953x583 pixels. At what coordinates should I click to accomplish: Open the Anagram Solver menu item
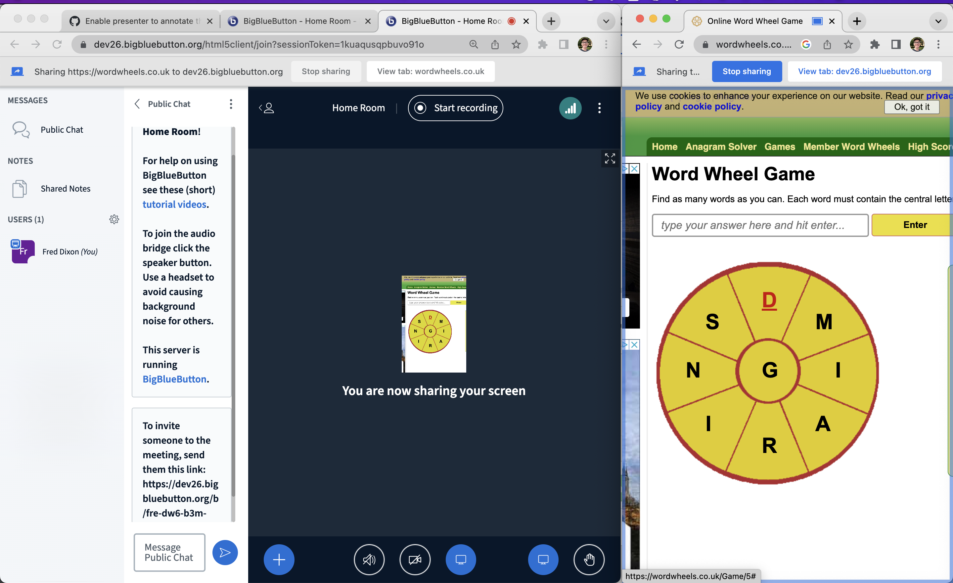(x=721, y=147)
